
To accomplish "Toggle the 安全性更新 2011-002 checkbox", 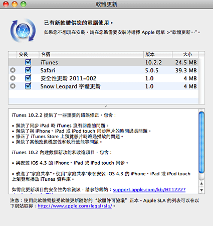I will coord(28,78).
